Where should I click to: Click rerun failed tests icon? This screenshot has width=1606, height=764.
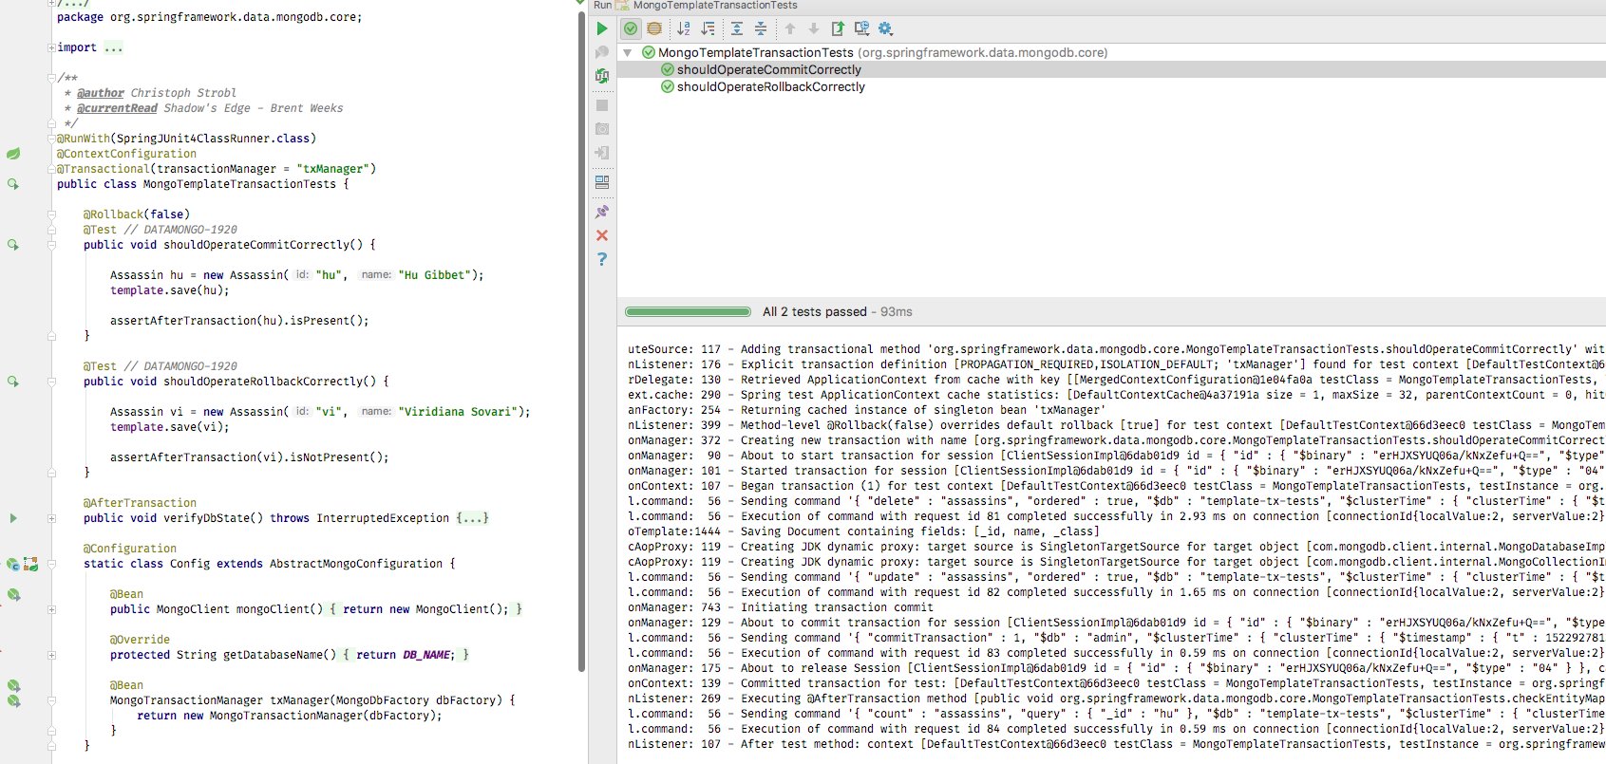[x=602, y=52]
